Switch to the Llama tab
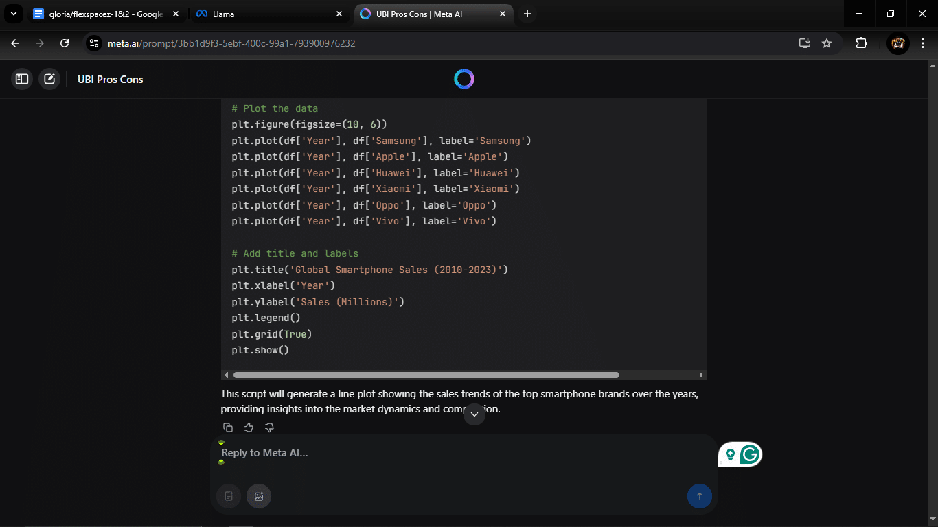Screen dimensions: 938x527 pos(268,14)
